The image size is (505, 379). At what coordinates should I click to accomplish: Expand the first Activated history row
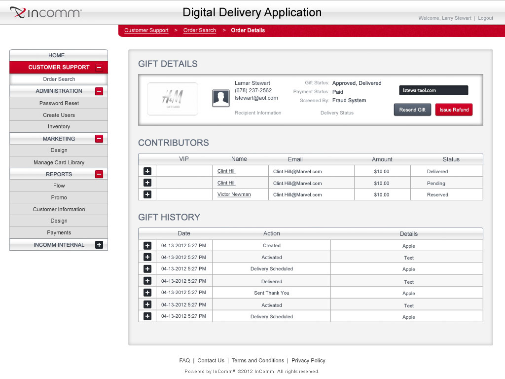pyautogui.click(x=147, y=257)
